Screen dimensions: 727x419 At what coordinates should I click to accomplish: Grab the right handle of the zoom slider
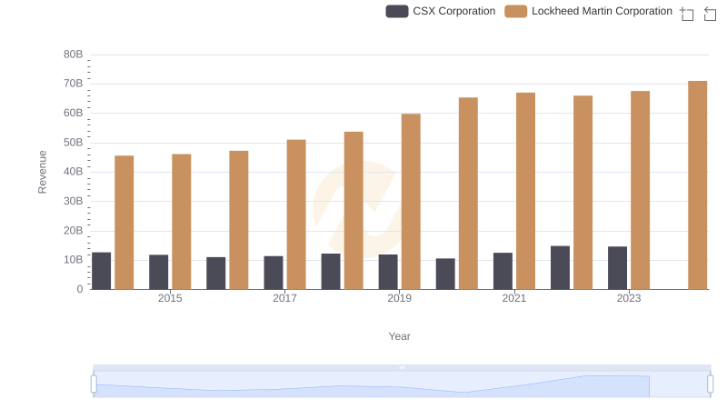(x=711, y=384)
